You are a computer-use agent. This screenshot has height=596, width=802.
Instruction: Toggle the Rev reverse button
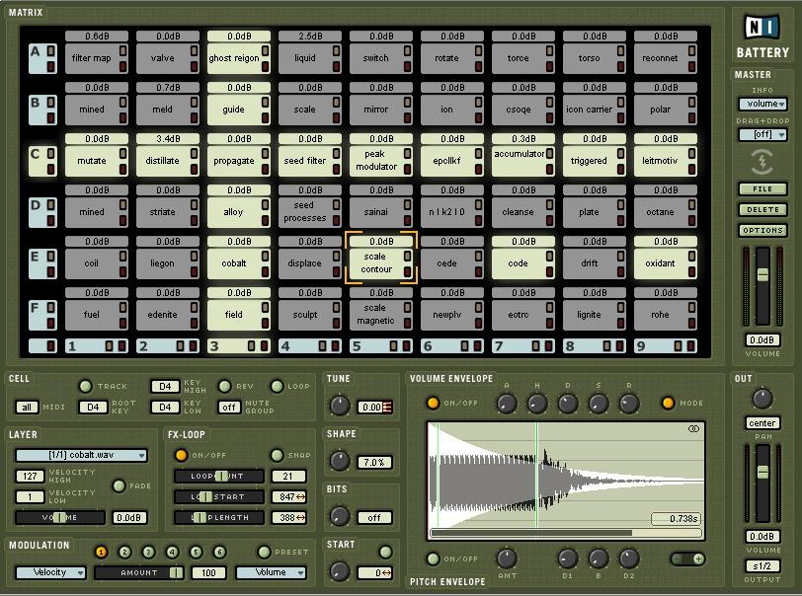[224, 387]
